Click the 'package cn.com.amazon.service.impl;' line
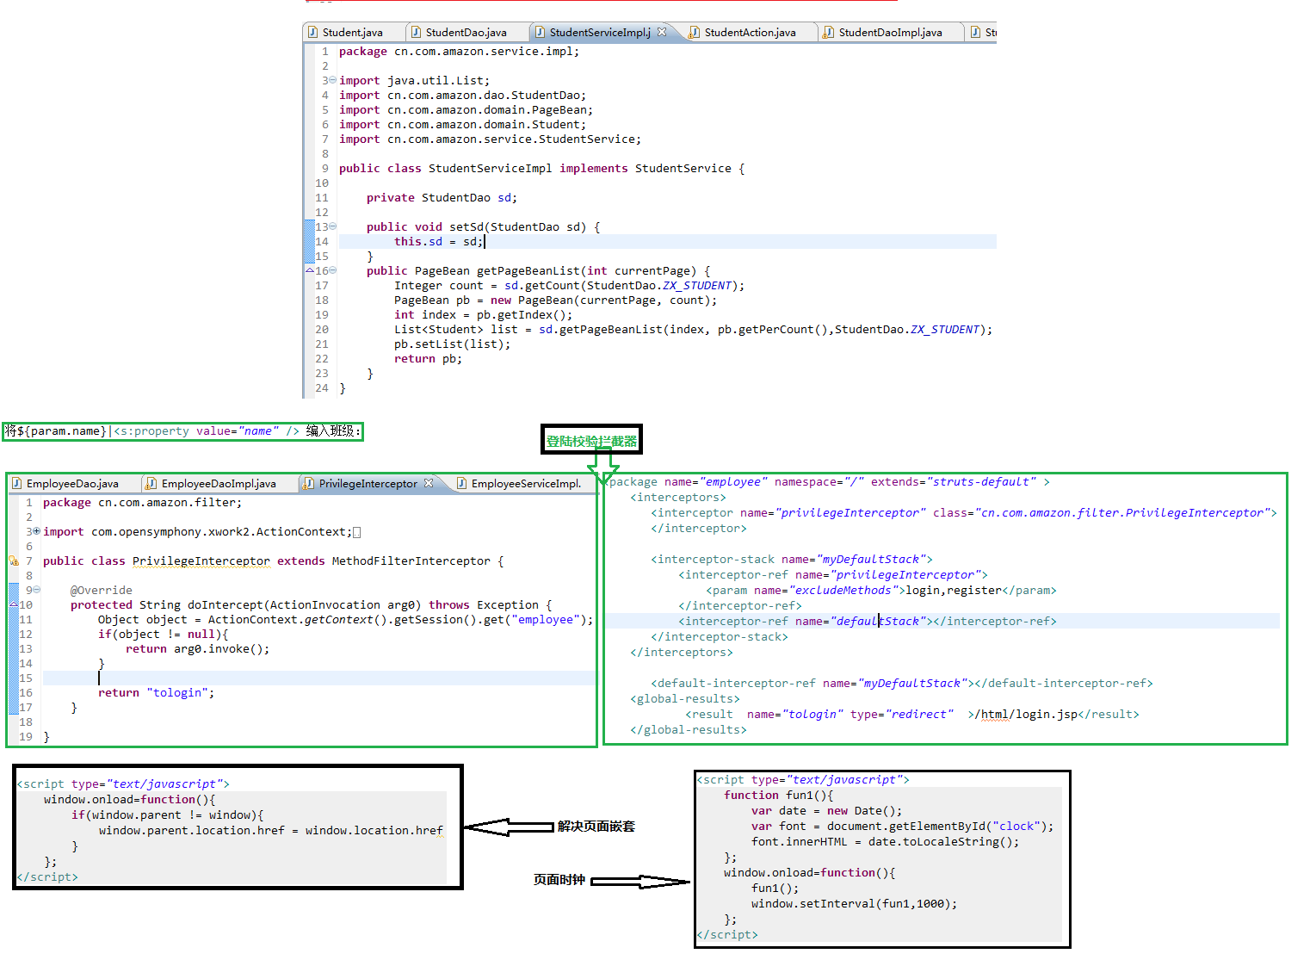Viewport: 1316px width, 960px height. 459,51
